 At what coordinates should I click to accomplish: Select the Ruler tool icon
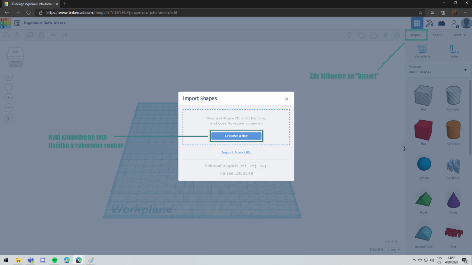point(454,49)
